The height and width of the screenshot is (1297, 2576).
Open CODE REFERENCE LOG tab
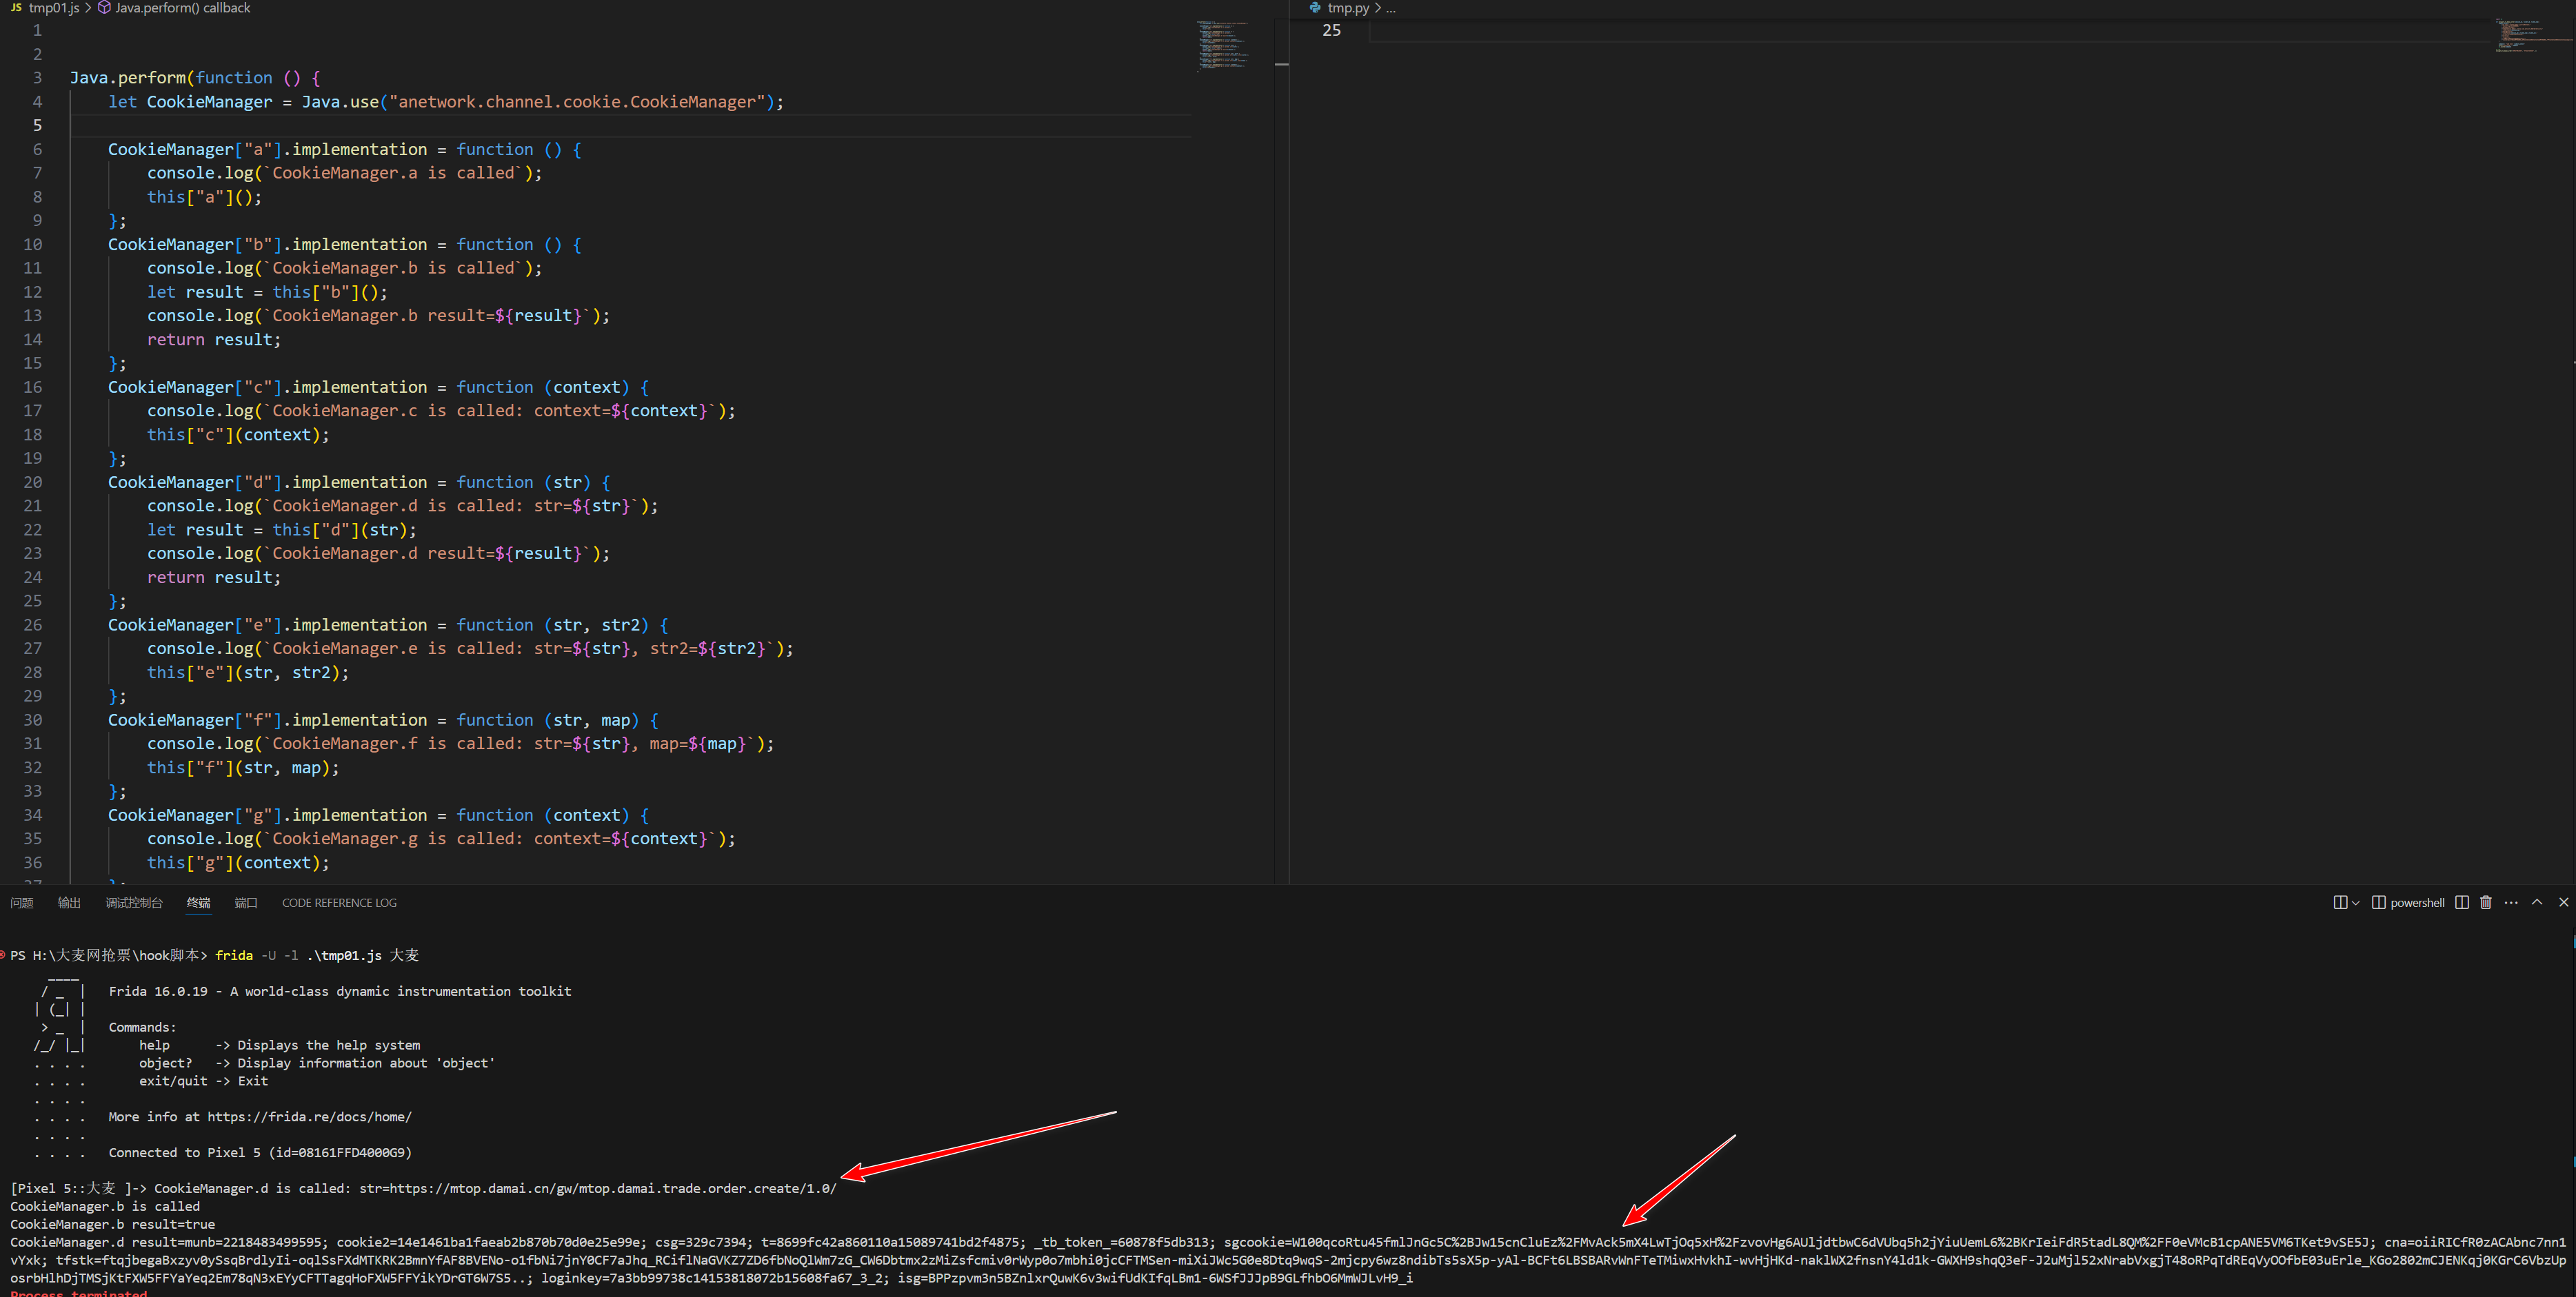tap(339, 903)
